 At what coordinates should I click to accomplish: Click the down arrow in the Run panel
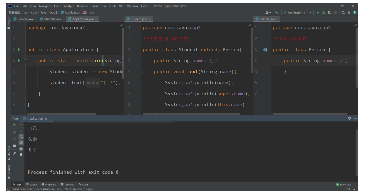pyautogui.click(x=21, y=131)
